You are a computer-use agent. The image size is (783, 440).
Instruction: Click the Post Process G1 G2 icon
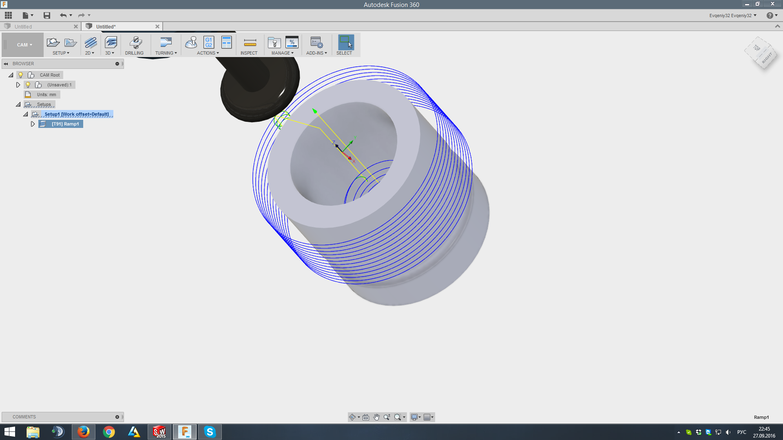[x=208, y=42]
